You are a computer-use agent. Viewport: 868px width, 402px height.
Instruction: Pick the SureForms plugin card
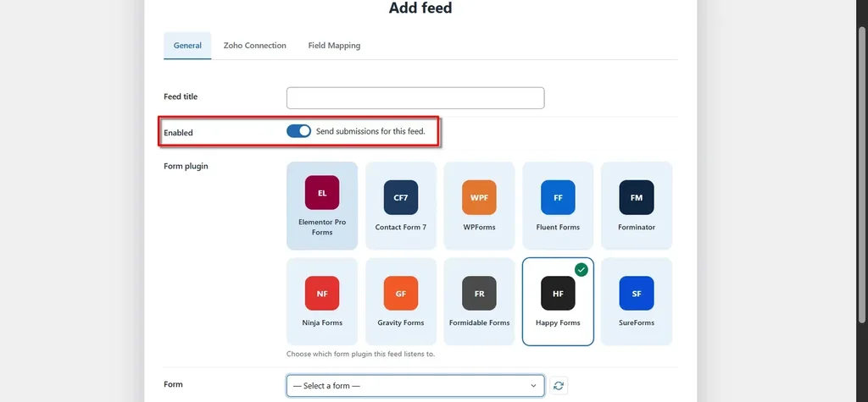pos(637,301)
